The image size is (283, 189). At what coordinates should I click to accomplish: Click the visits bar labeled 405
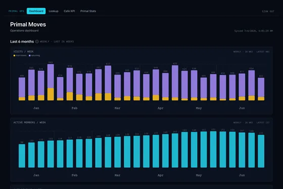[x=204, y=89]
